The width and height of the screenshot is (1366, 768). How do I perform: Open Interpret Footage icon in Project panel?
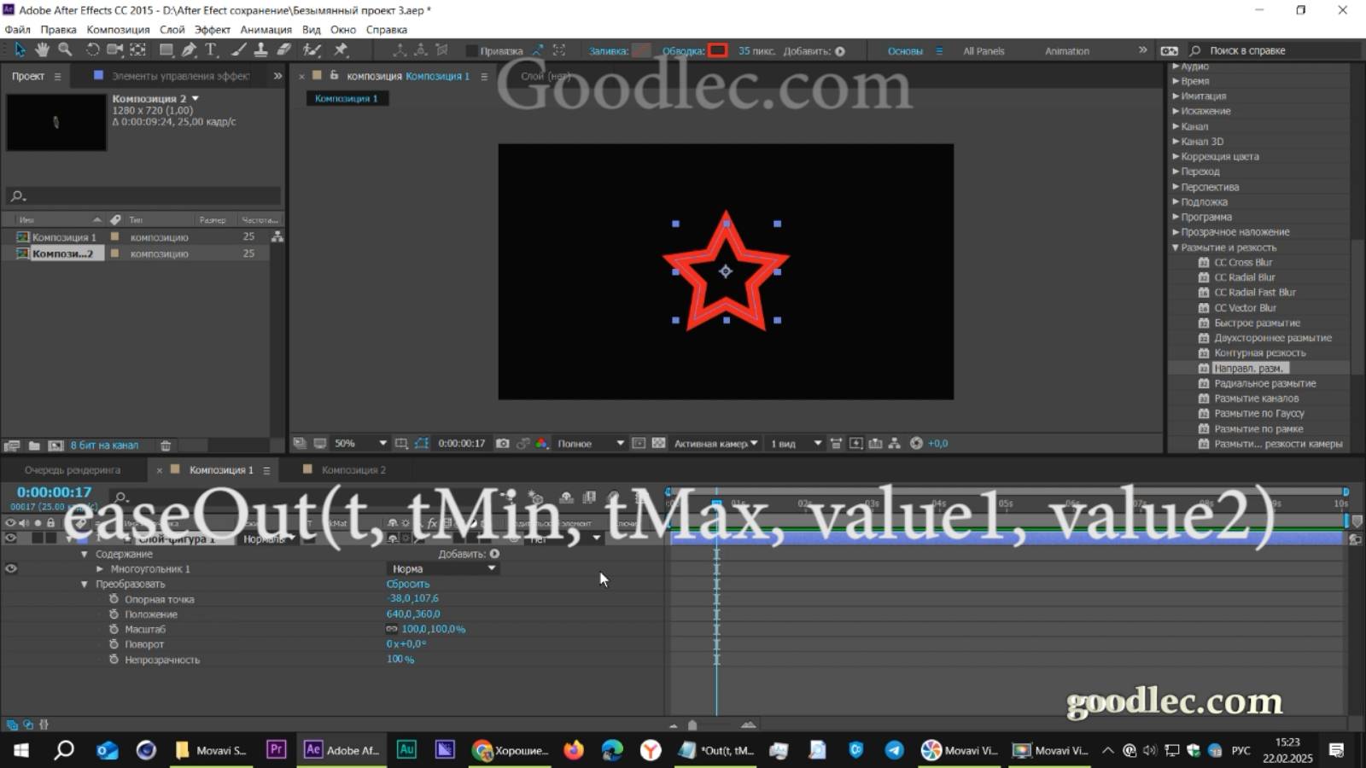point(12,445)
